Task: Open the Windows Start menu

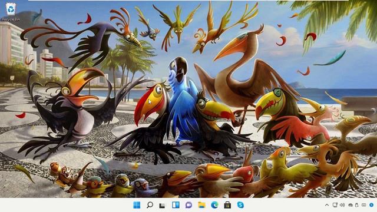Action: point(137,205)
